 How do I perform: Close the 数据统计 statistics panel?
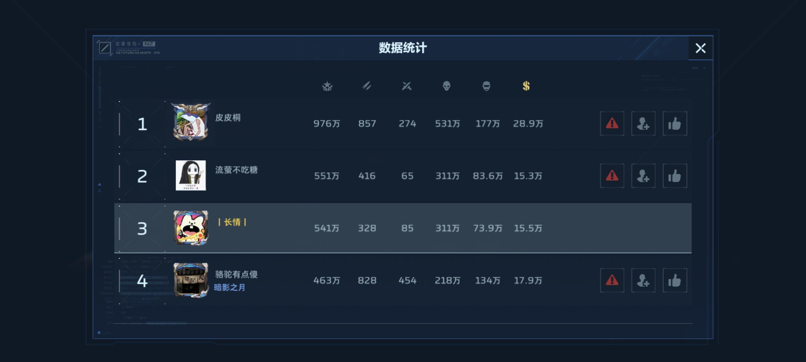(x=700, y=48)
